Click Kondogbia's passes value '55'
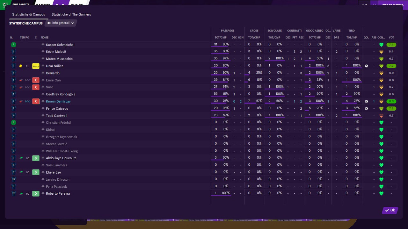This screenshot has width=408, height=229. point(216,94)
